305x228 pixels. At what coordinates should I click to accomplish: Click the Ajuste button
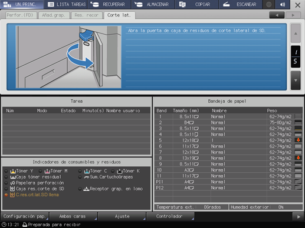pyautogui.click(x=122, y=216)
